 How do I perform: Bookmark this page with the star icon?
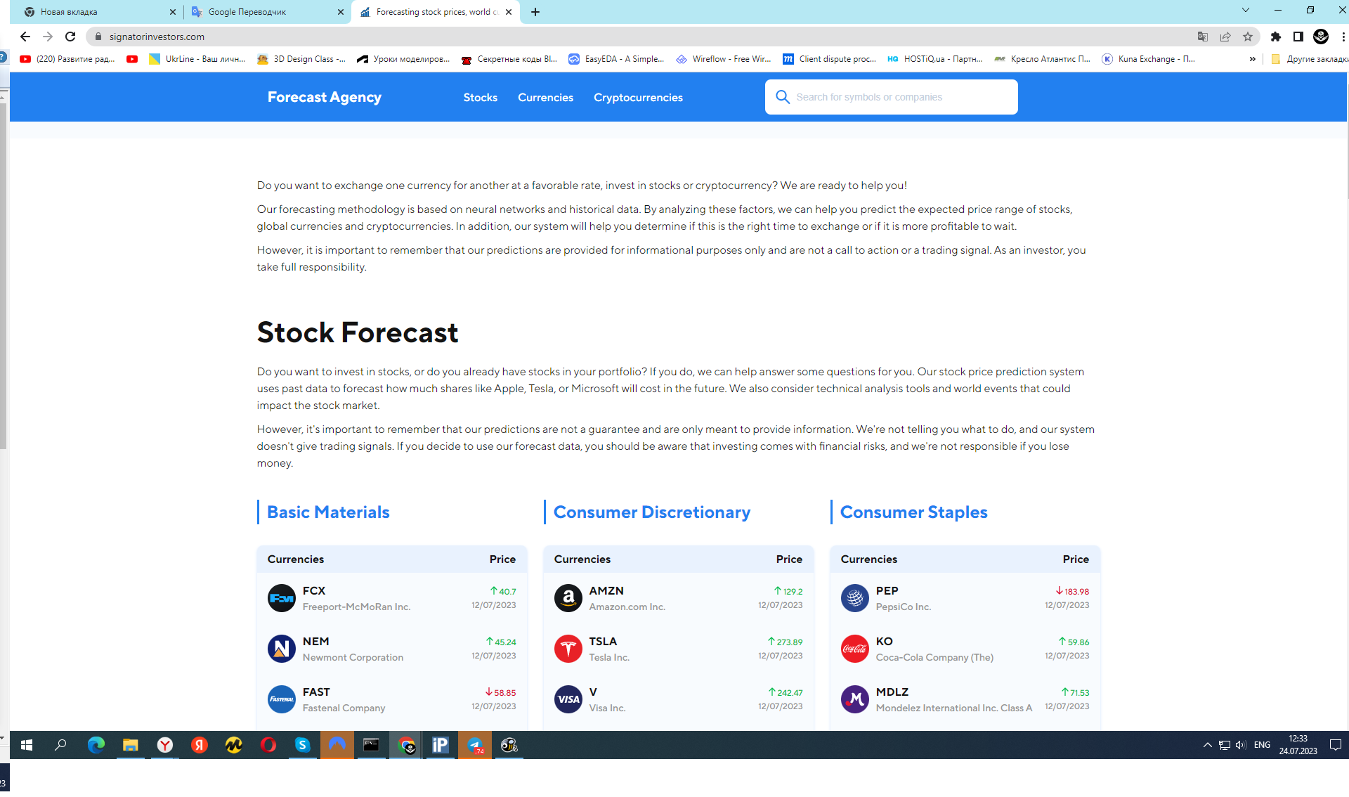(1248, 37)
